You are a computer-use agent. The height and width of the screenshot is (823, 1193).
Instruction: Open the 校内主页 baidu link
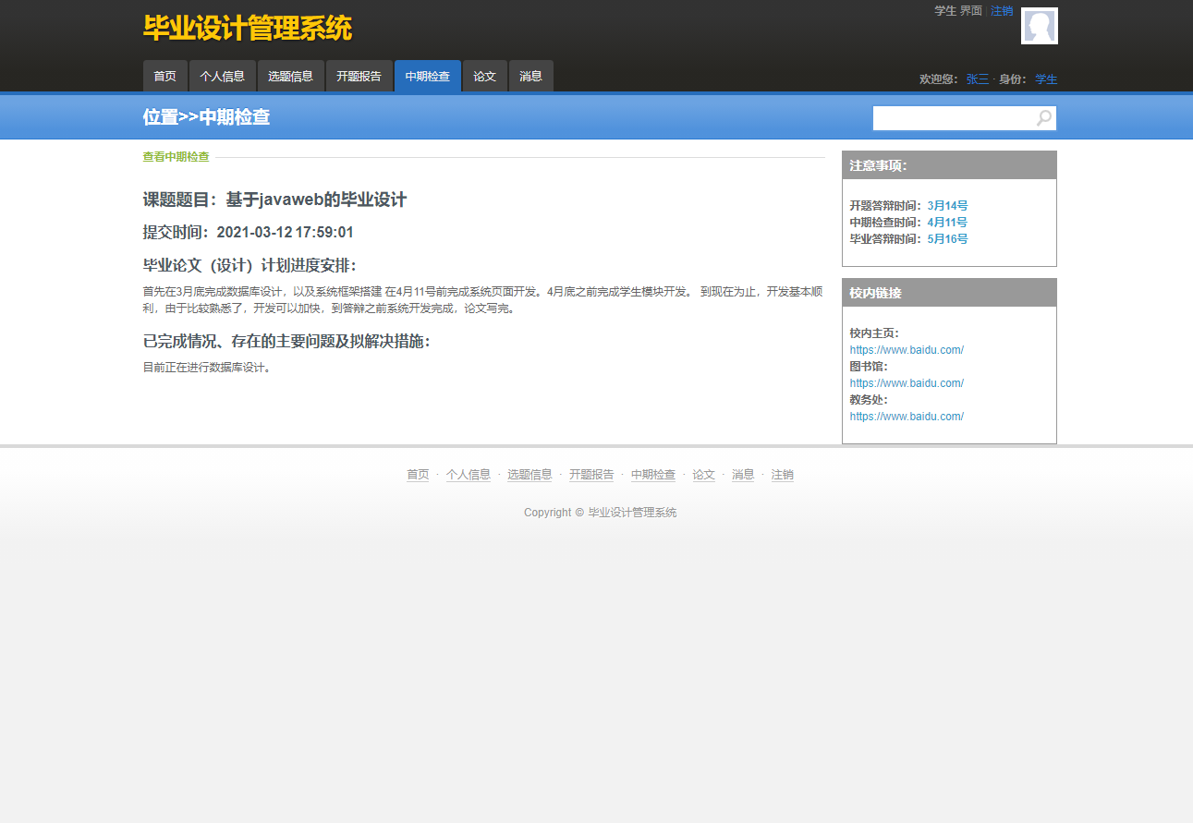tap(907, 349)
